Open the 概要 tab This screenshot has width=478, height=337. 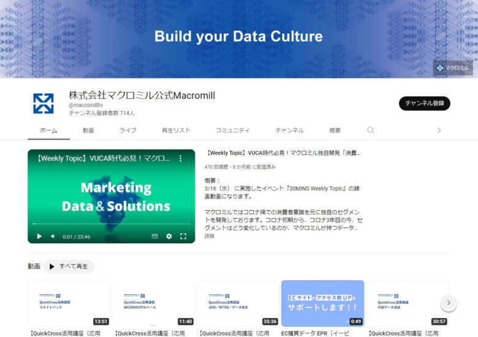click(335, 131)
